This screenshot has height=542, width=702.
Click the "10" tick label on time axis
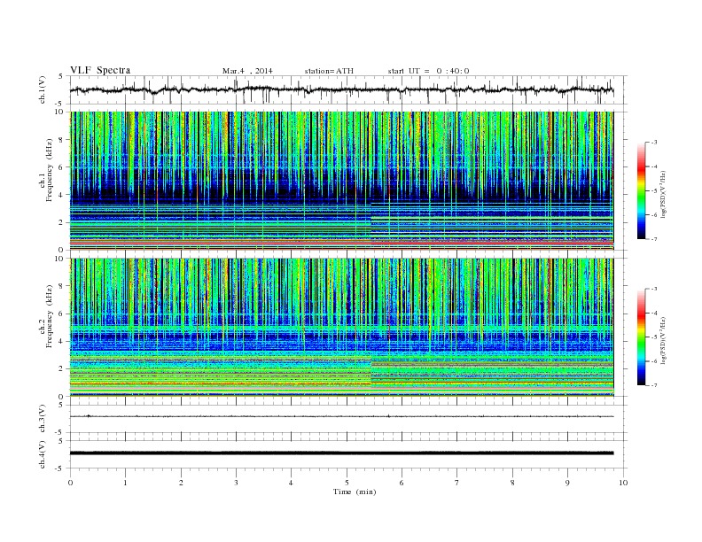point(623,483)
